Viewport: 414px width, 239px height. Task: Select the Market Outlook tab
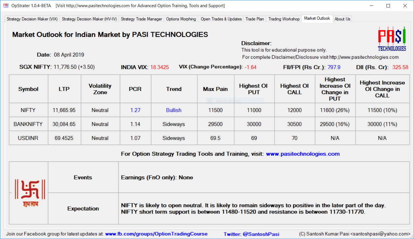[x=317, y=18]
